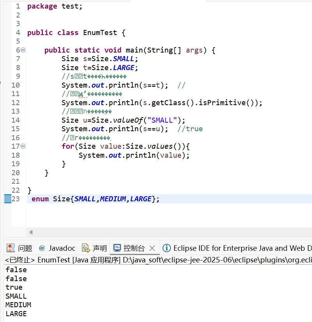Click the enum Size declaration line
Image resolution: width=312 pixels, height=322 pixels.
pos(170,199)
